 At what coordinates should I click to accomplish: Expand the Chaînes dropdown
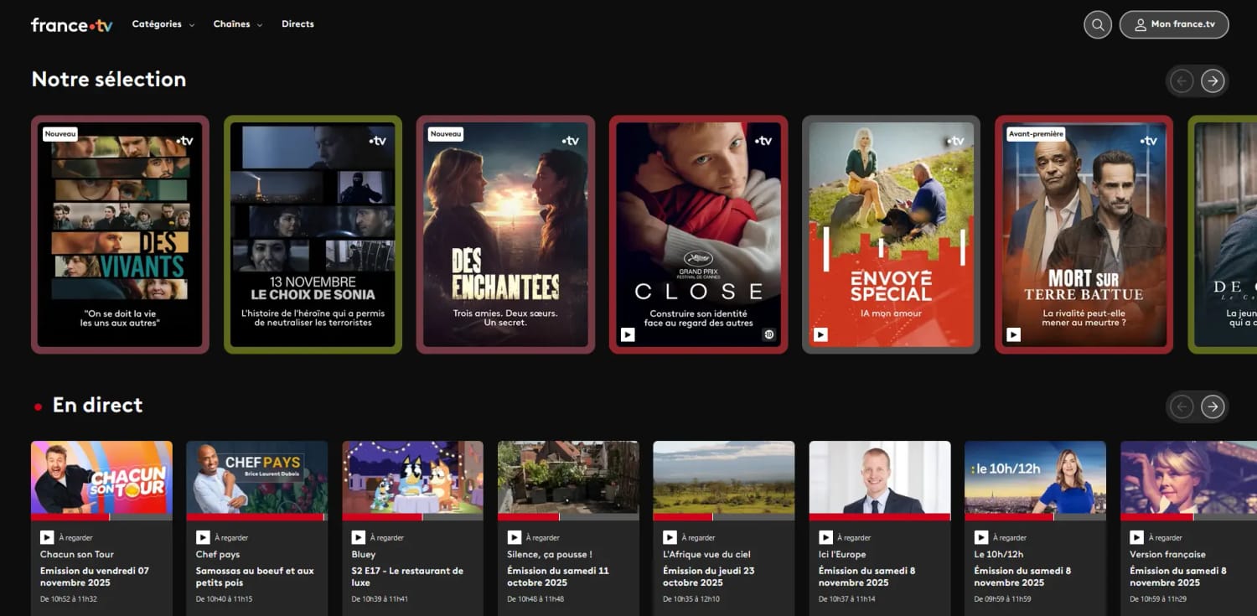tap(238, 24)
